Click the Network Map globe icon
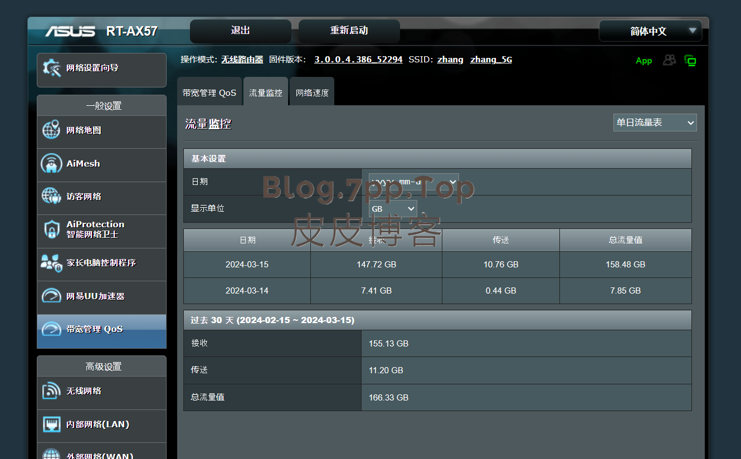Viewport: 741px width, 459px height. click(x=51, y=130)
